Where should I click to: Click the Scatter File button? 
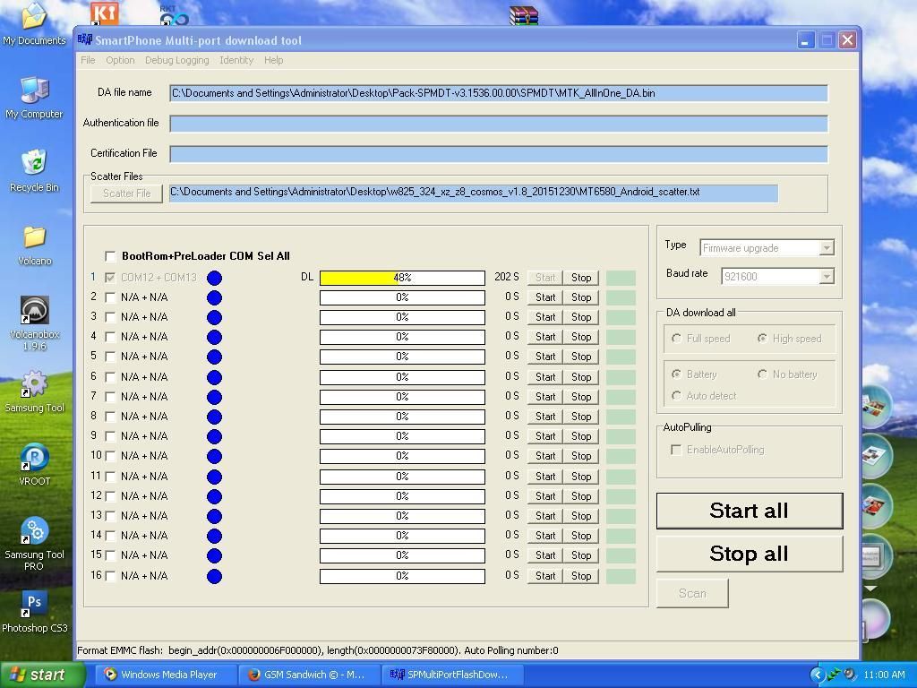point(127,193)
